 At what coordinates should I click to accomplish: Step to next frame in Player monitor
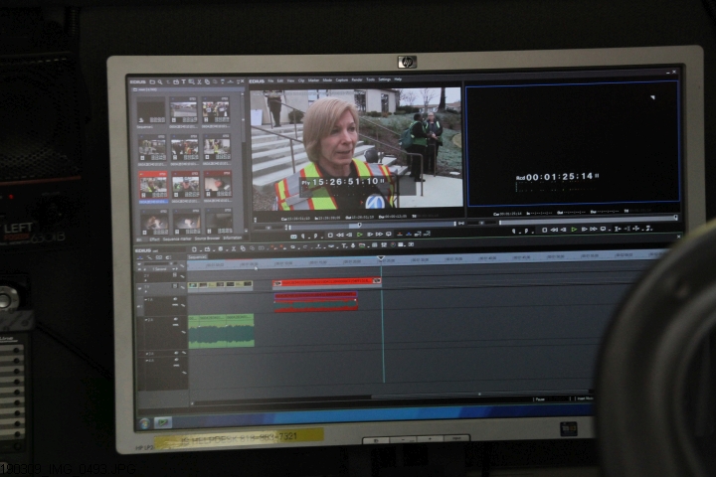coord(370,235)
